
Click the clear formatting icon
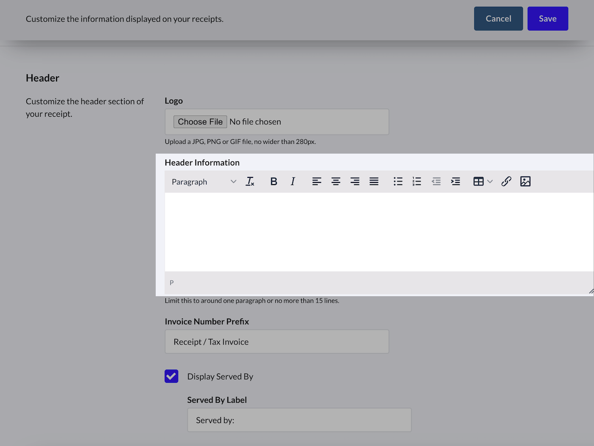250,182
